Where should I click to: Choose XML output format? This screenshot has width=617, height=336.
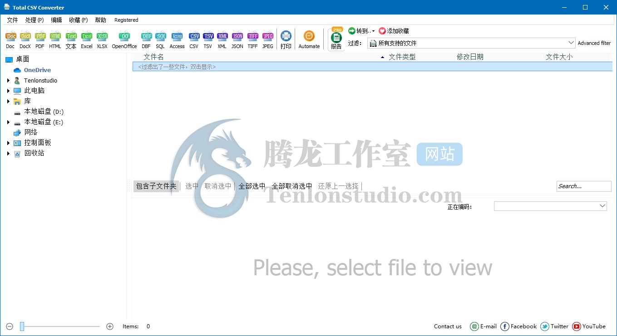(222, 40)
